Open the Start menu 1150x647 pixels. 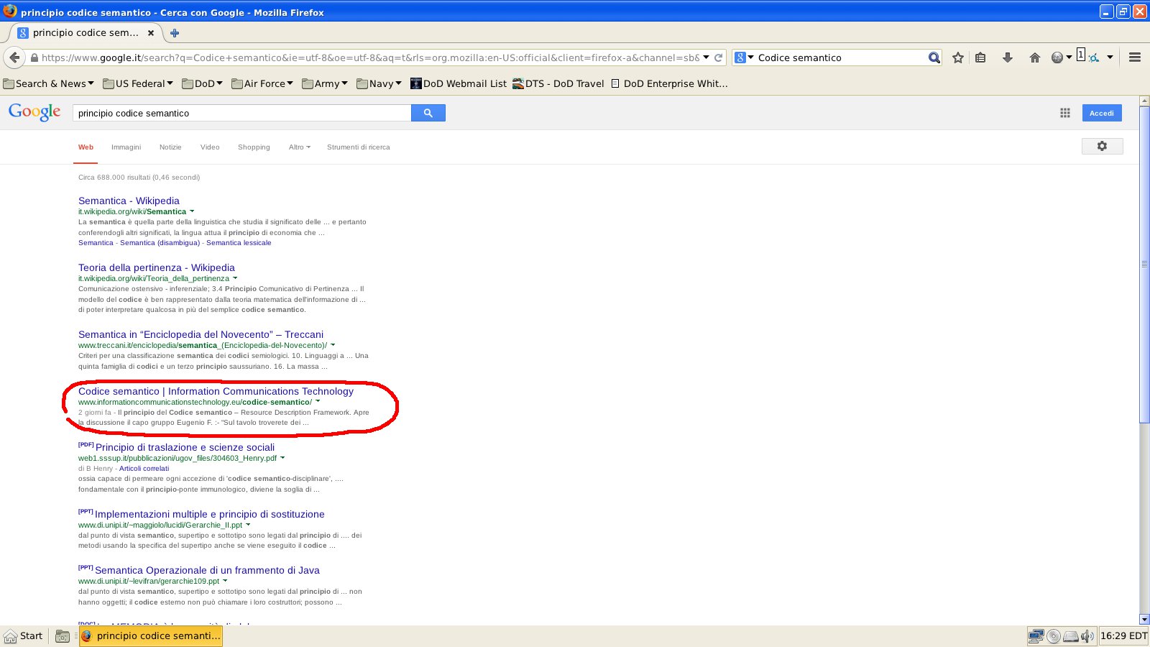point(24,636)
